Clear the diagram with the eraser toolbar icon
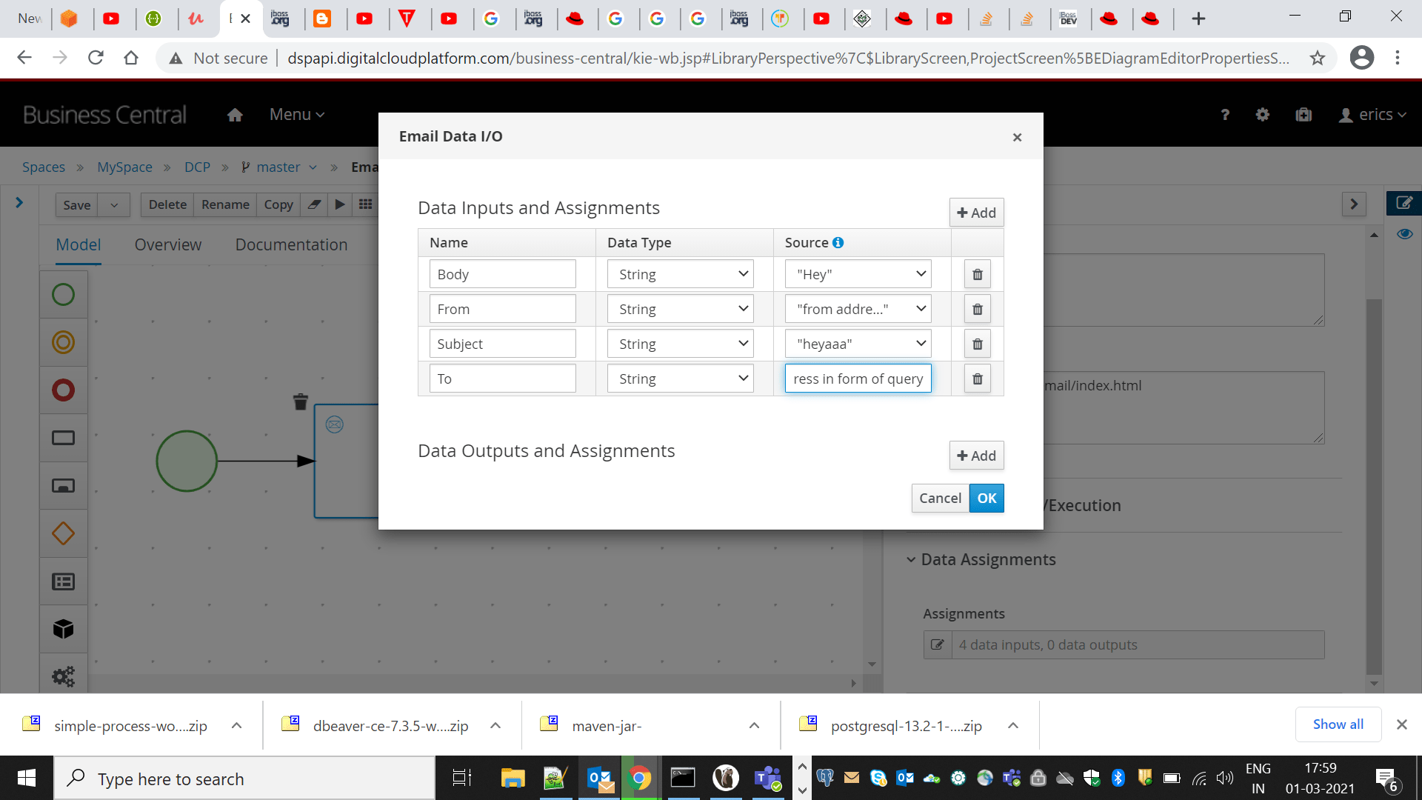The width and height of the screenshot is (1422, 800). [314, 204]
